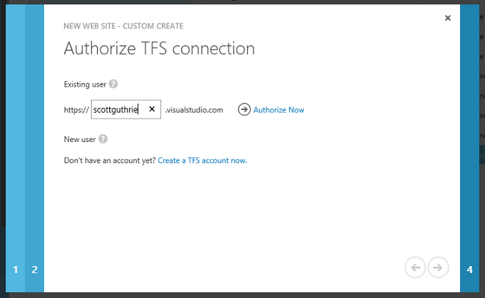The height and width of the screenshot is (298, 485).
Task: Click the Authorize Now arrow circle icon
Action: point(244,109)
